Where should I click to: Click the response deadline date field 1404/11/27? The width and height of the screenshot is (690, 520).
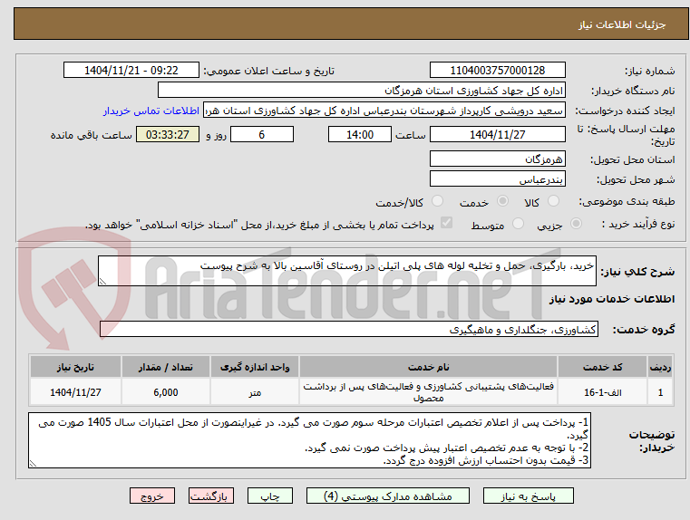click(497, 134)
